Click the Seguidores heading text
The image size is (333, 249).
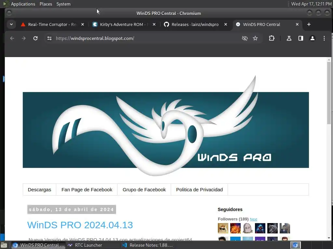tap(230, 209)
